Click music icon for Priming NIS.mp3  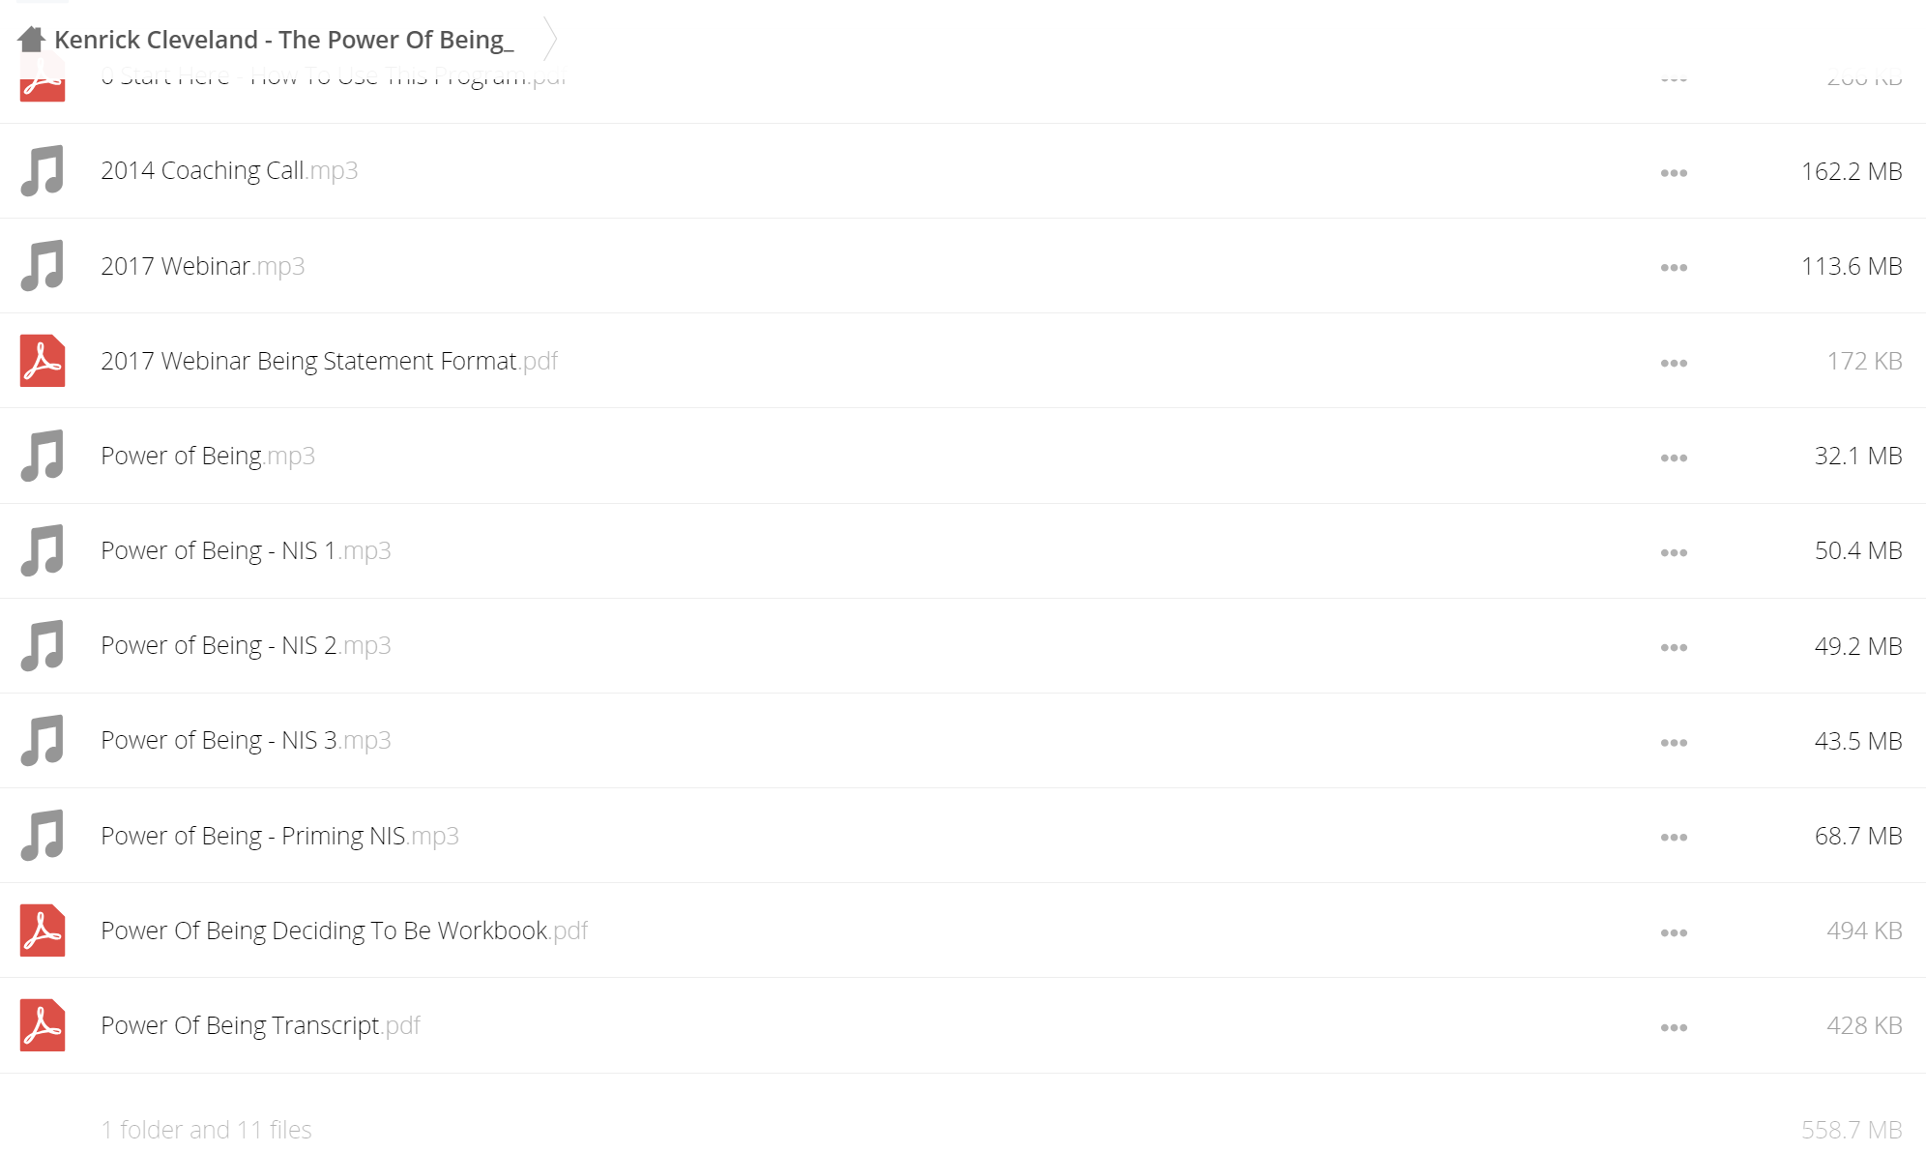tap(43, 836)
